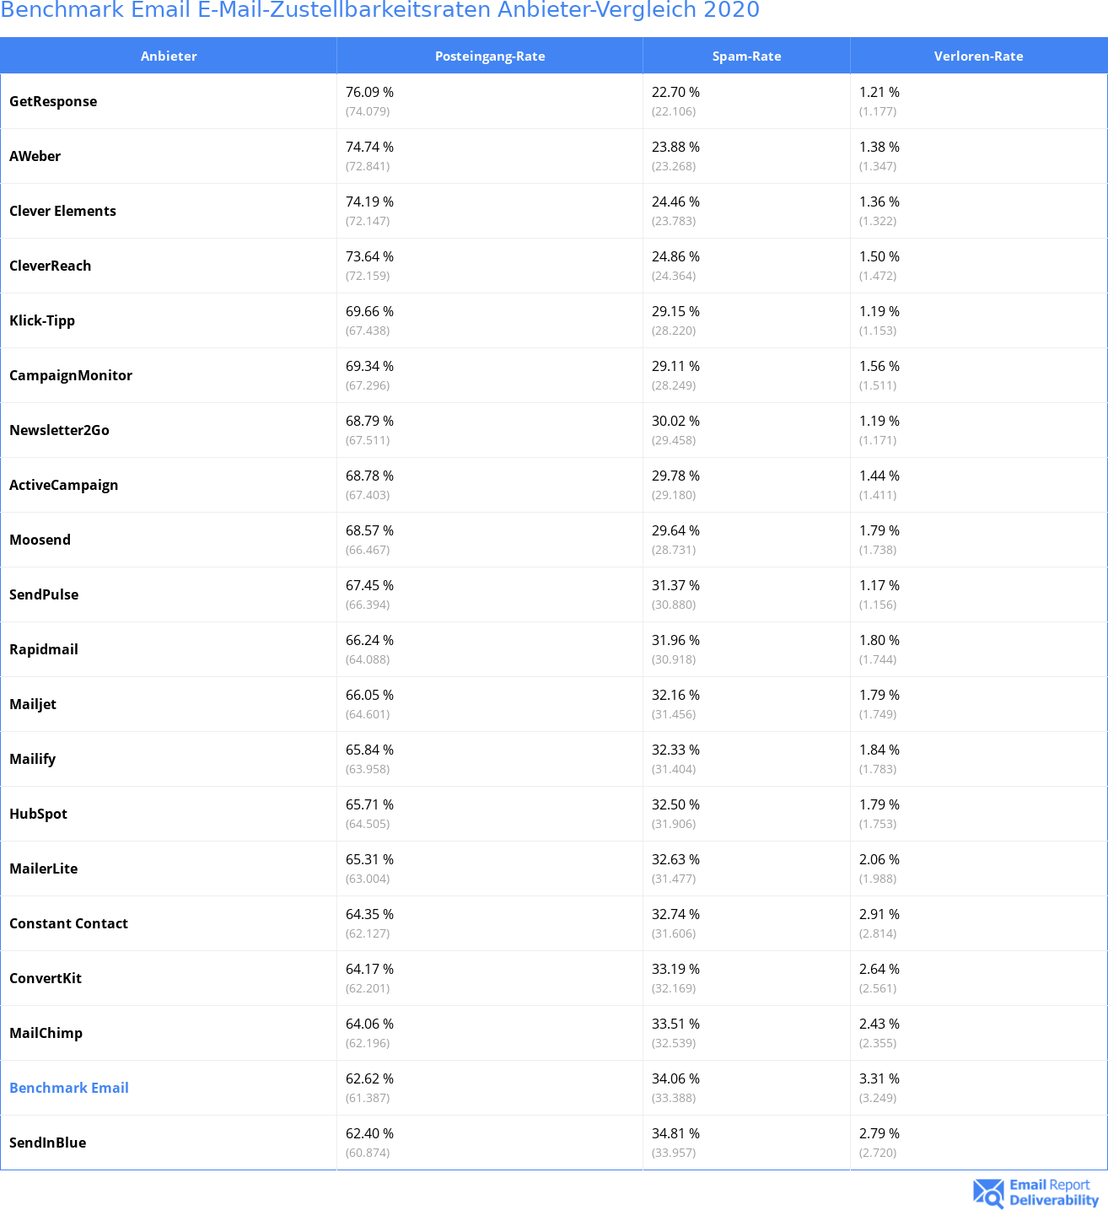Select the Newsletter2Go row label

pos(60,430)
